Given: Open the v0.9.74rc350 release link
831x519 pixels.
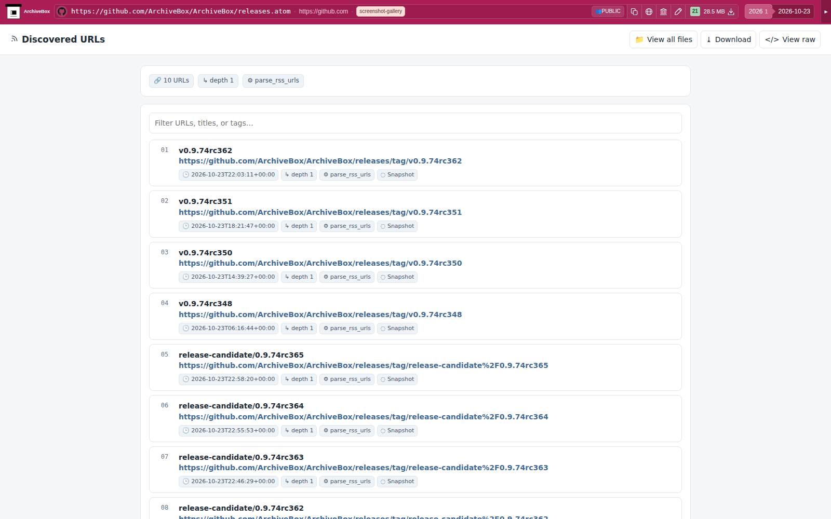Looking at the screenshot, I should 320,263.
